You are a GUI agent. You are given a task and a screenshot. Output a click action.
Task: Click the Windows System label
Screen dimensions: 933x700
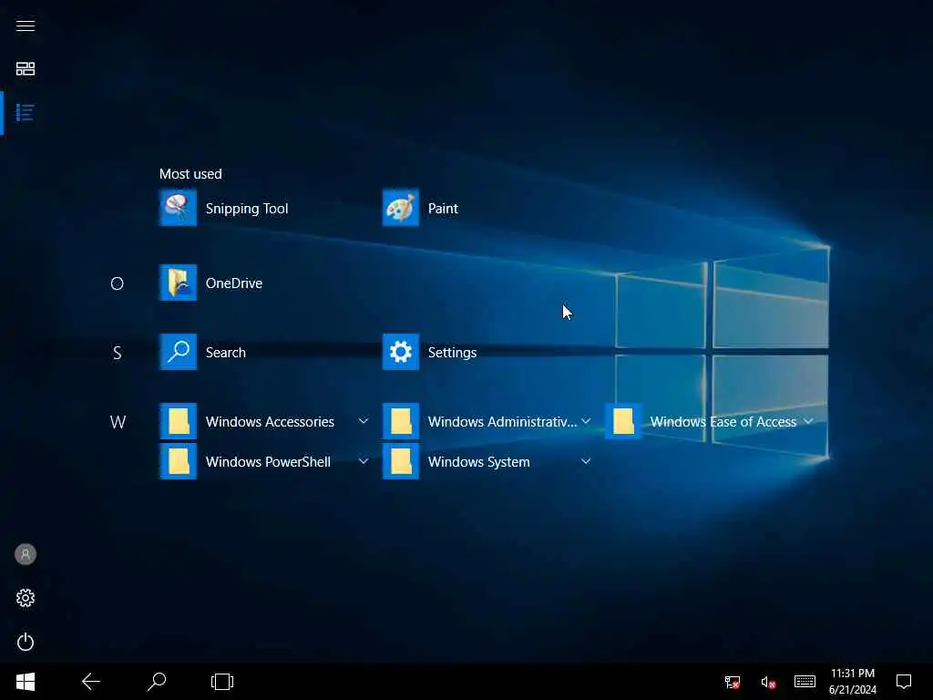click(479, 462)
